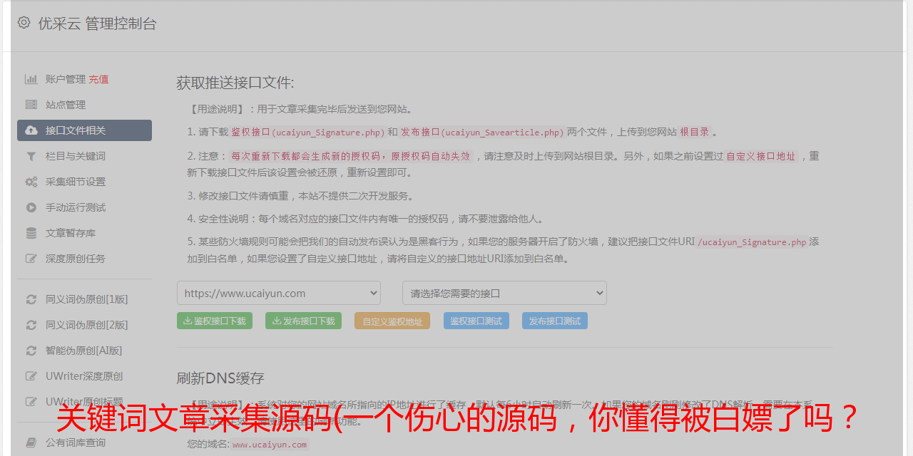Screen dimensions: 913x456
Task: Click the bar chart icon beside 账户管理
Action: [31, 79]
